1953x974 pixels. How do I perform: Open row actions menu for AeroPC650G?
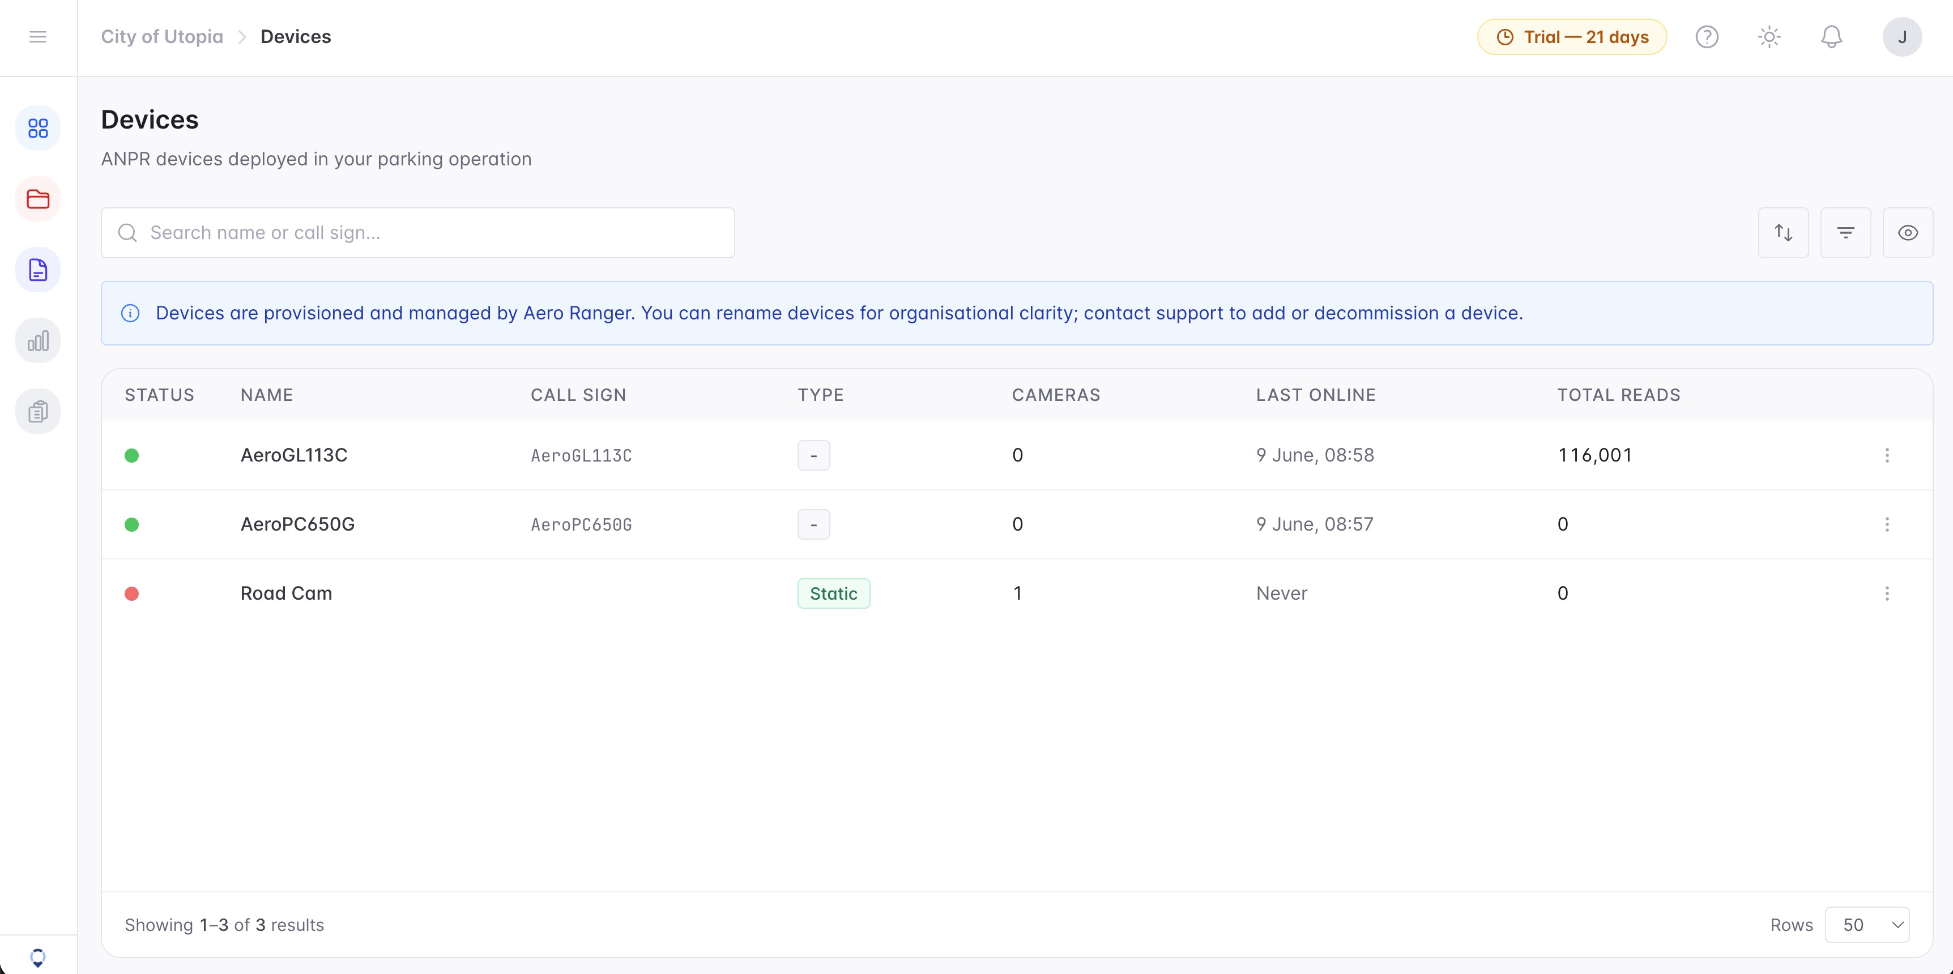click(1887, 524)
